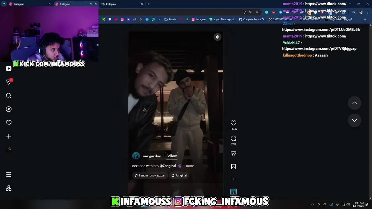Bookmark this page with star icon
The image size is (372, 209).
click(257, 12)
